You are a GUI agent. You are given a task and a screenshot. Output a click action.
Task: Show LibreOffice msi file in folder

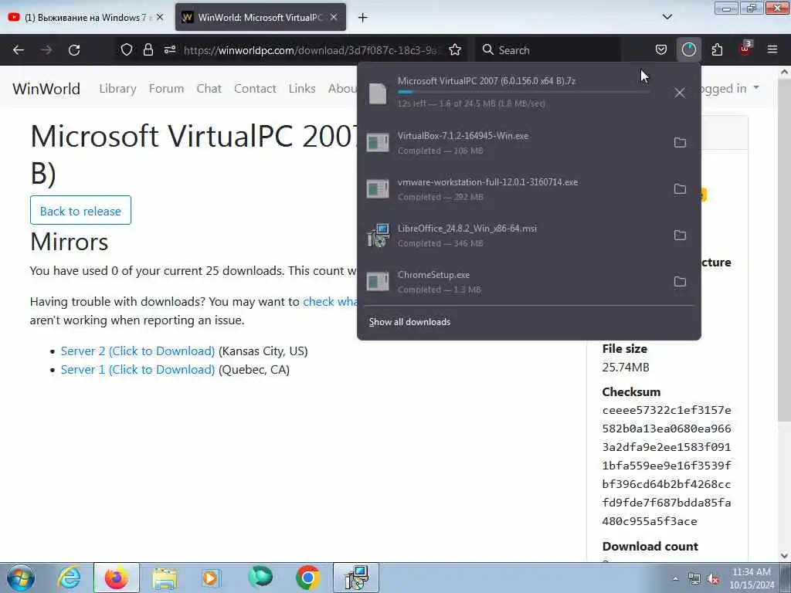[680, 236]
